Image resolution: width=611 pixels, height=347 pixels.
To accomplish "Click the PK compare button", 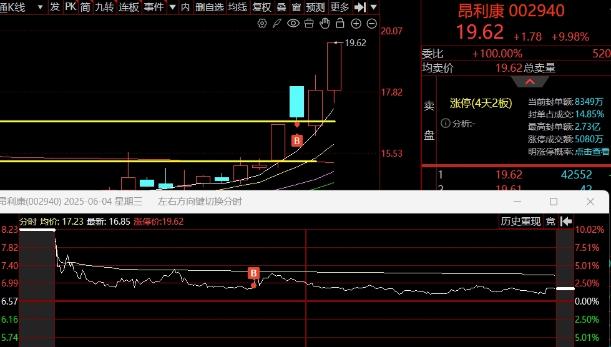I will (x=71, y=7).
